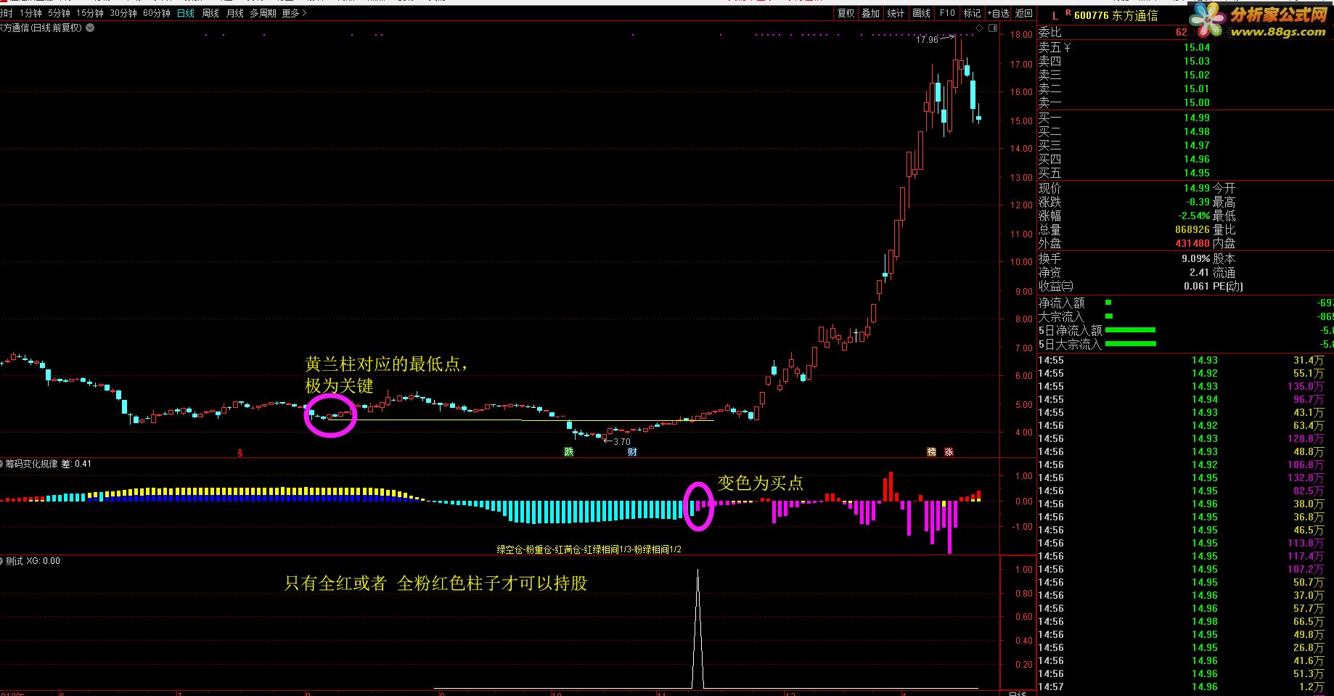Add stock with +自选 button
Screen dimensions: 1334x696
click(998, 13)
